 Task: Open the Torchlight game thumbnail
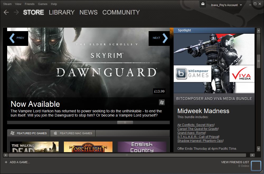(x=88, y=147)
